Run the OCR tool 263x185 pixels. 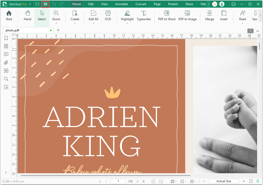tap(108, 16)
